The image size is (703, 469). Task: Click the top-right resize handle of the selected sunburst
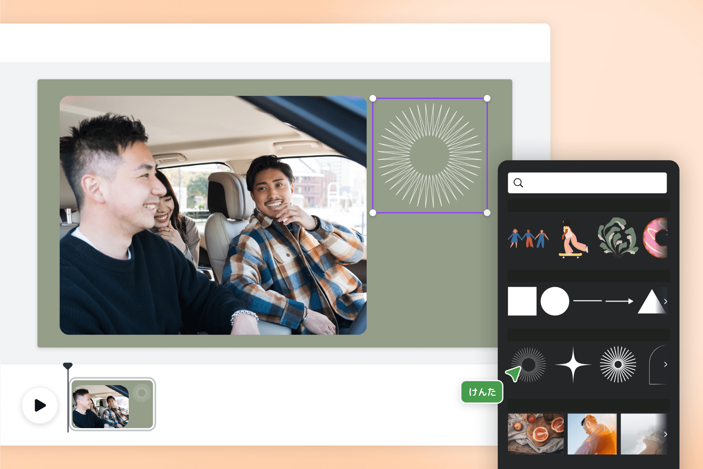[x=487, y=99]
